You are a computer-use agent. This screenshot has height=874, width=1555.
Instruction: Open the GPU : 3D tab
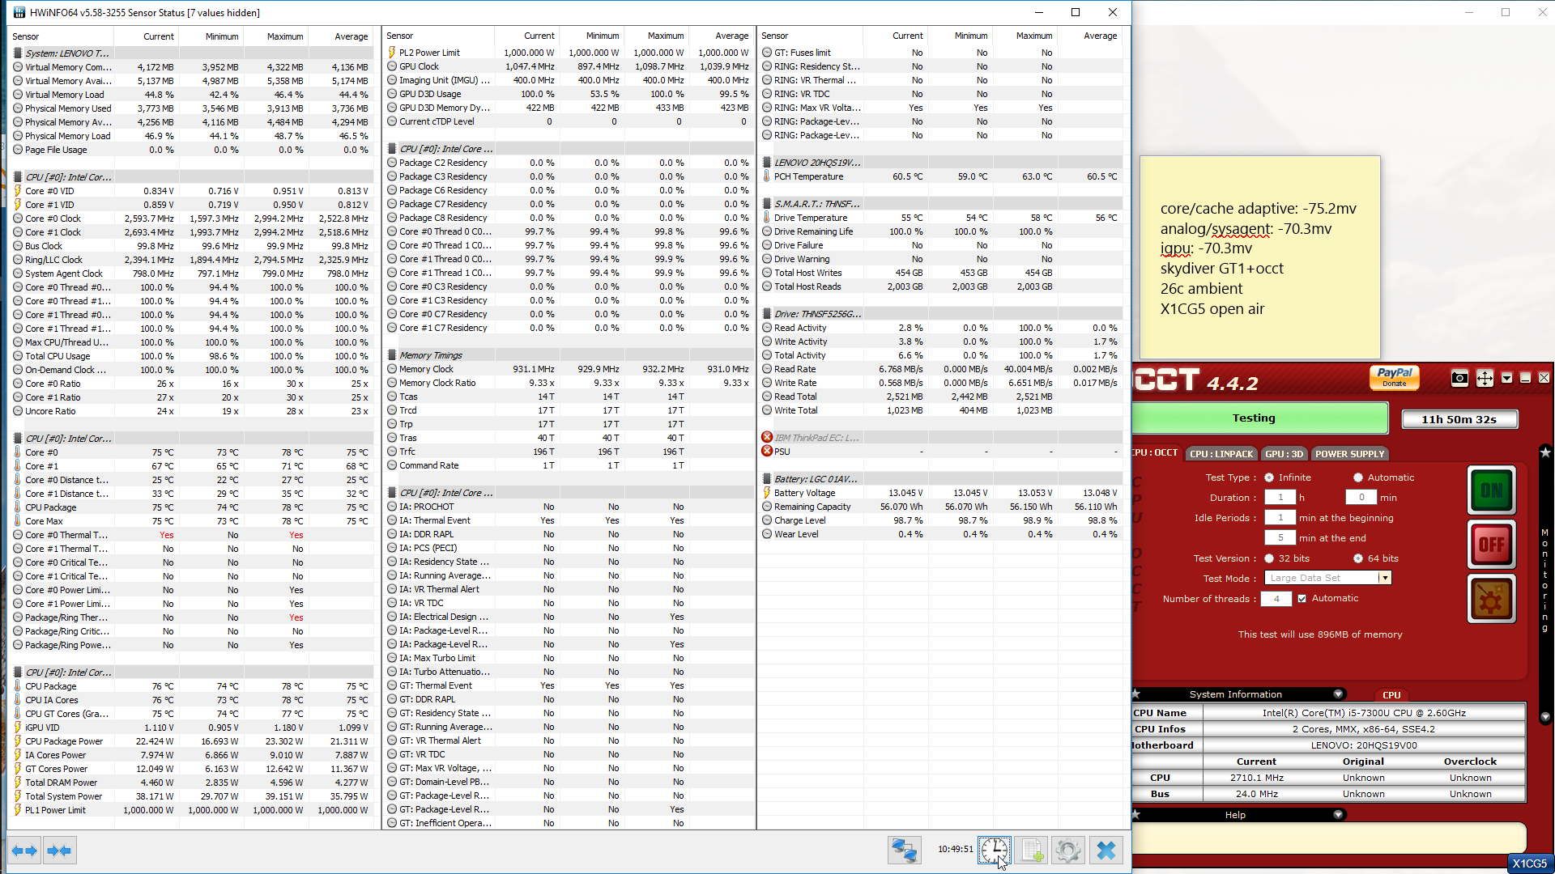click(x=1284, y=454)
